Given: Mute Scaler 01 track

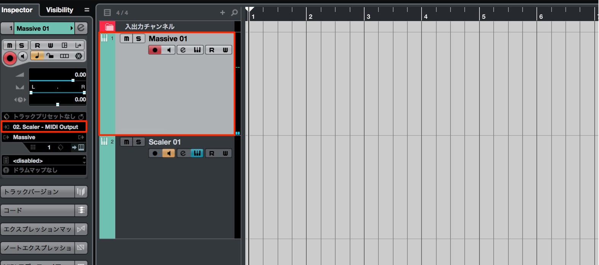Looking at the screenshot, I should coord(126,142).
